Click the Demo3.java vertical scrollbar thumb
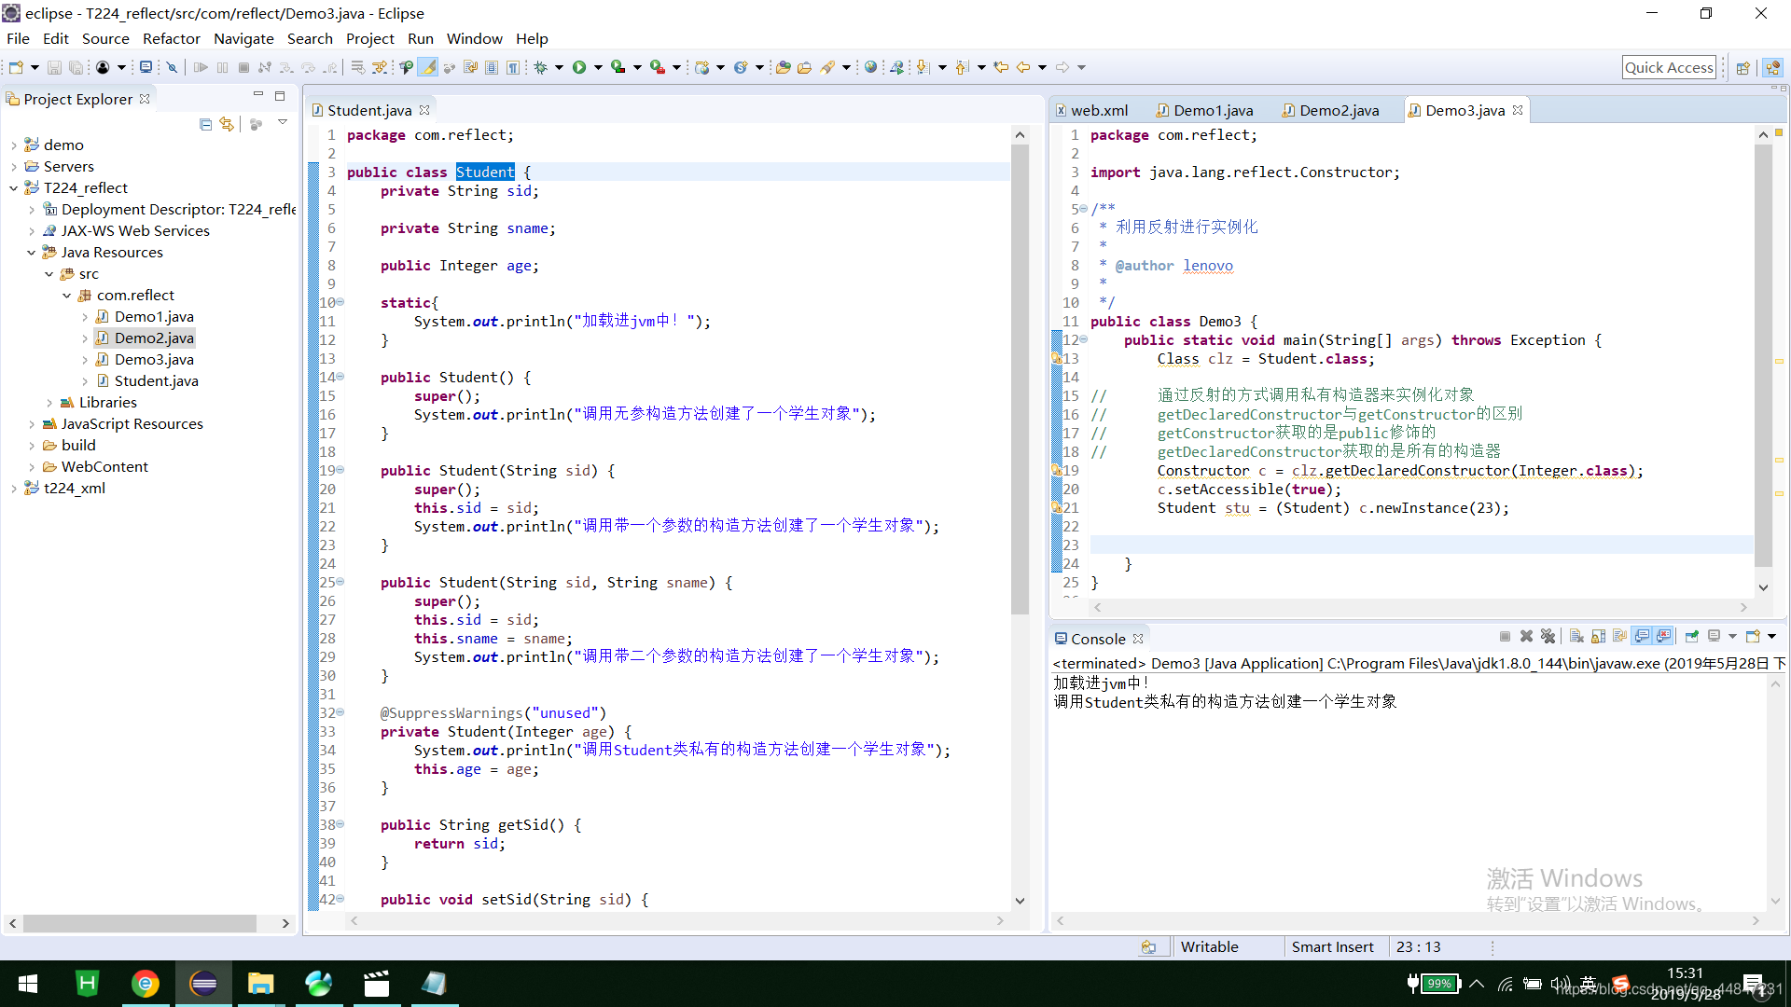Viewport: 1791px width, 1007px height. [1763, 355]
